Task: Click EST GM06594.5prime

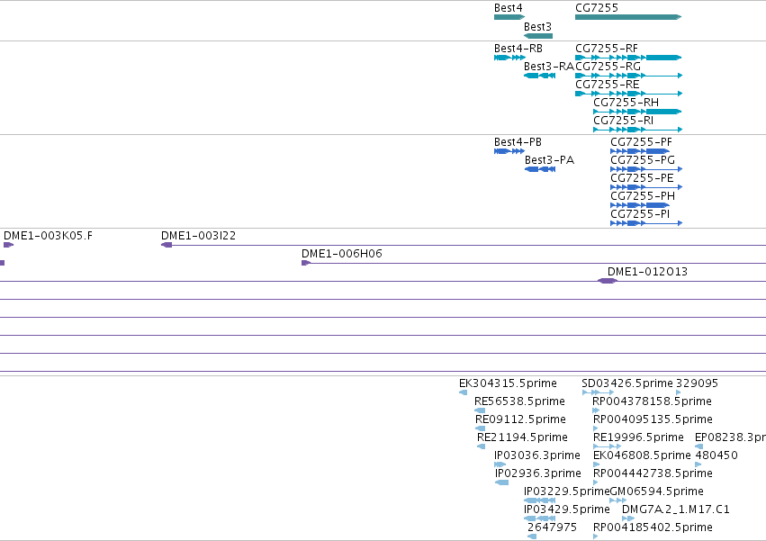Action: (x=618, y=500)
